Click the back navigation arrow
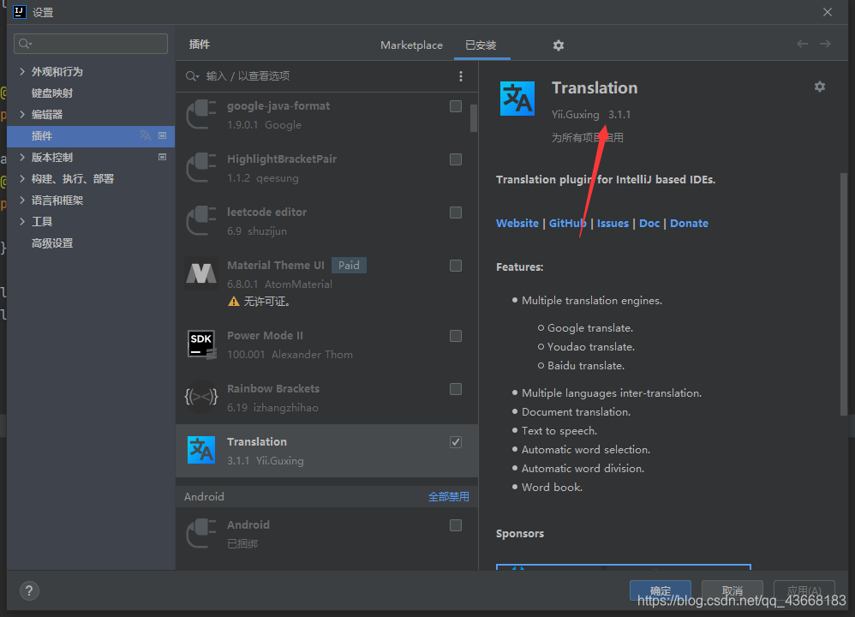 point(802,45)
